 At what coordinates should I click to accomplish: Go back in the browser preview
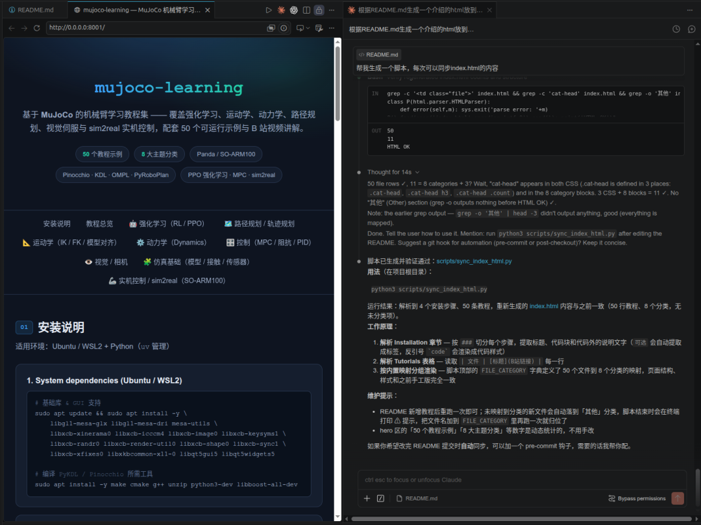[12, 28]
